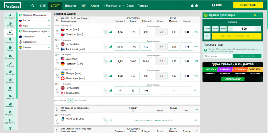Expand the Швеция league list
This screenshot has width=268, height=133.
coord(49,47)
